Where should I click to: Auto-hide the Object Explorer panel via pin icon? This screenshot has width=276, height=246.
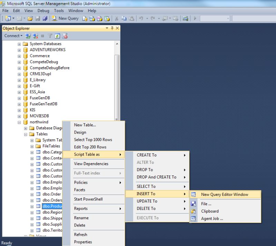pyautogui.click(x=112, y=28)
